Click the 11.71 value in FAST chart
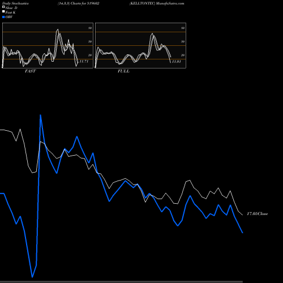 pos(84,61)
